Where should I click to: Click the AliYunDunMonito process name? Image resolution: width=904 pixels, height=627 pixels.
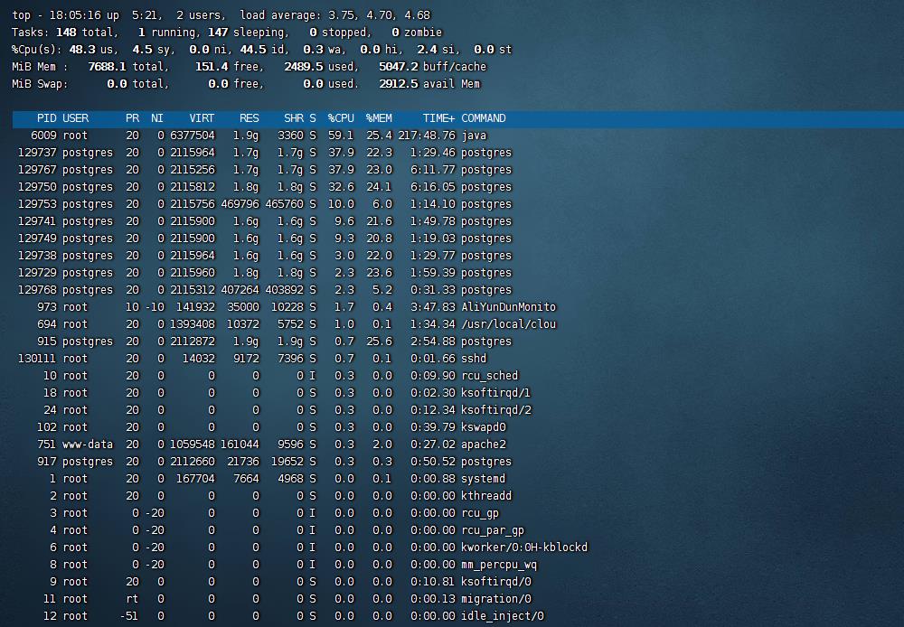508,307
